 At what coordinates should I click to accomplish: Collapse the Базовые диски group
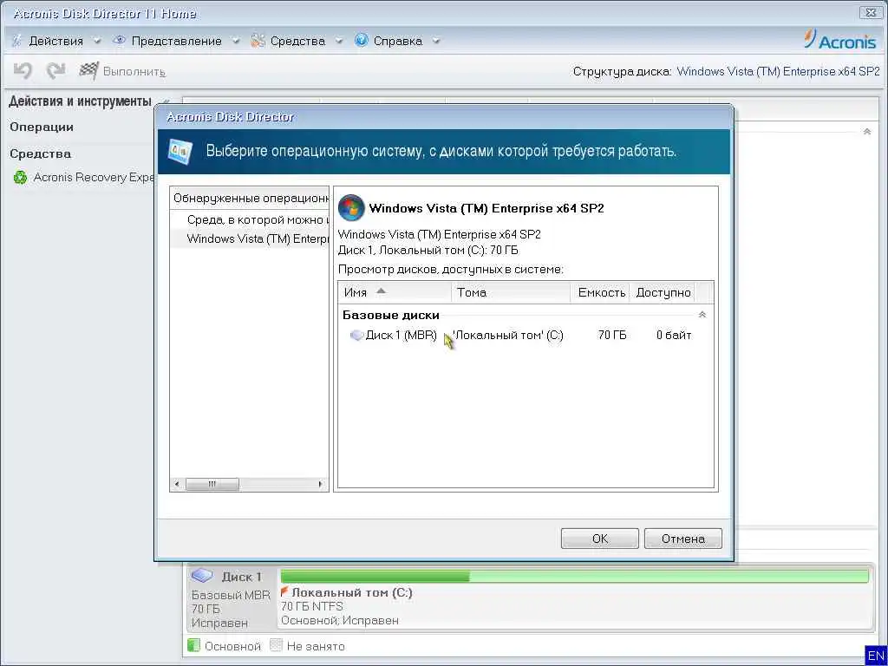pyautogui.click(x=702, y=315)
